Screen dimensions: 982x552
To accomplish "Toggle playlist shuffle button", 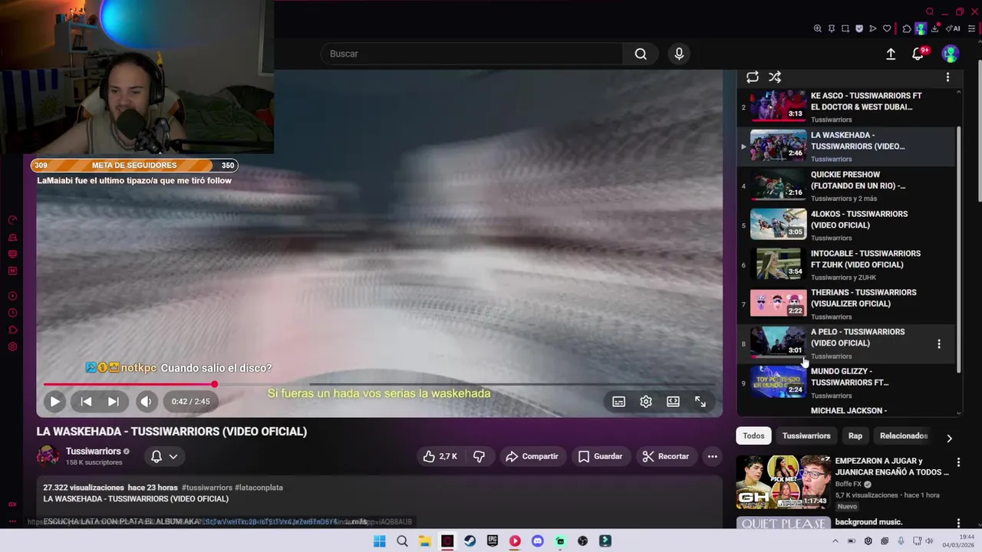I will (775, 77).
